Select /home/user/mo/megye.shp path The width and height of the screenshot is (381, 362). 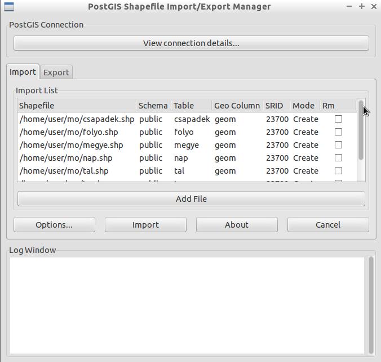(71, 144)
